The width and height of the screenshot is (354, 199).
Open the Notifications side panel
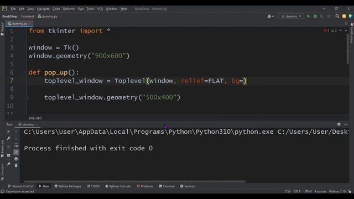pos(352,33)
